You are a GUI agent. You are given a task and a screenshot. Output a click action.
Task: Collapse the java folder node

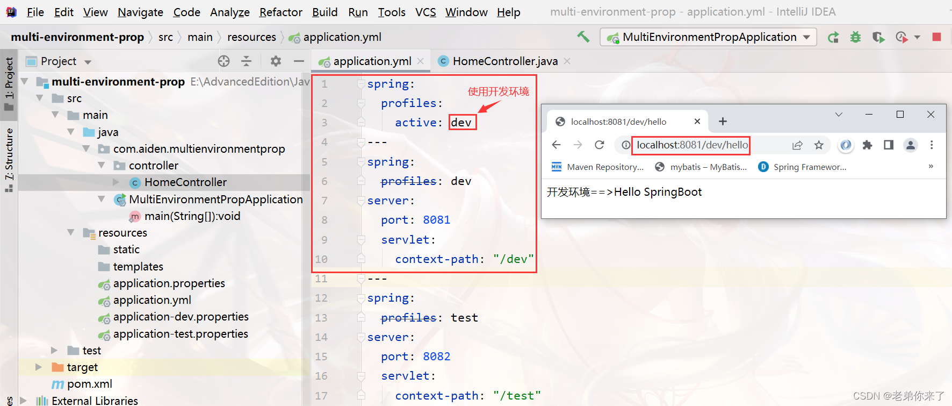click(70, 132)
